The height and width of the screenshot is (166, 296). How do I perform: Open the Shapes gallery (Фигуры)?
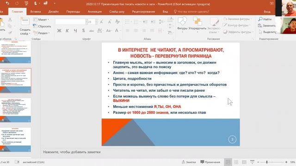click(x=182, y=24)
